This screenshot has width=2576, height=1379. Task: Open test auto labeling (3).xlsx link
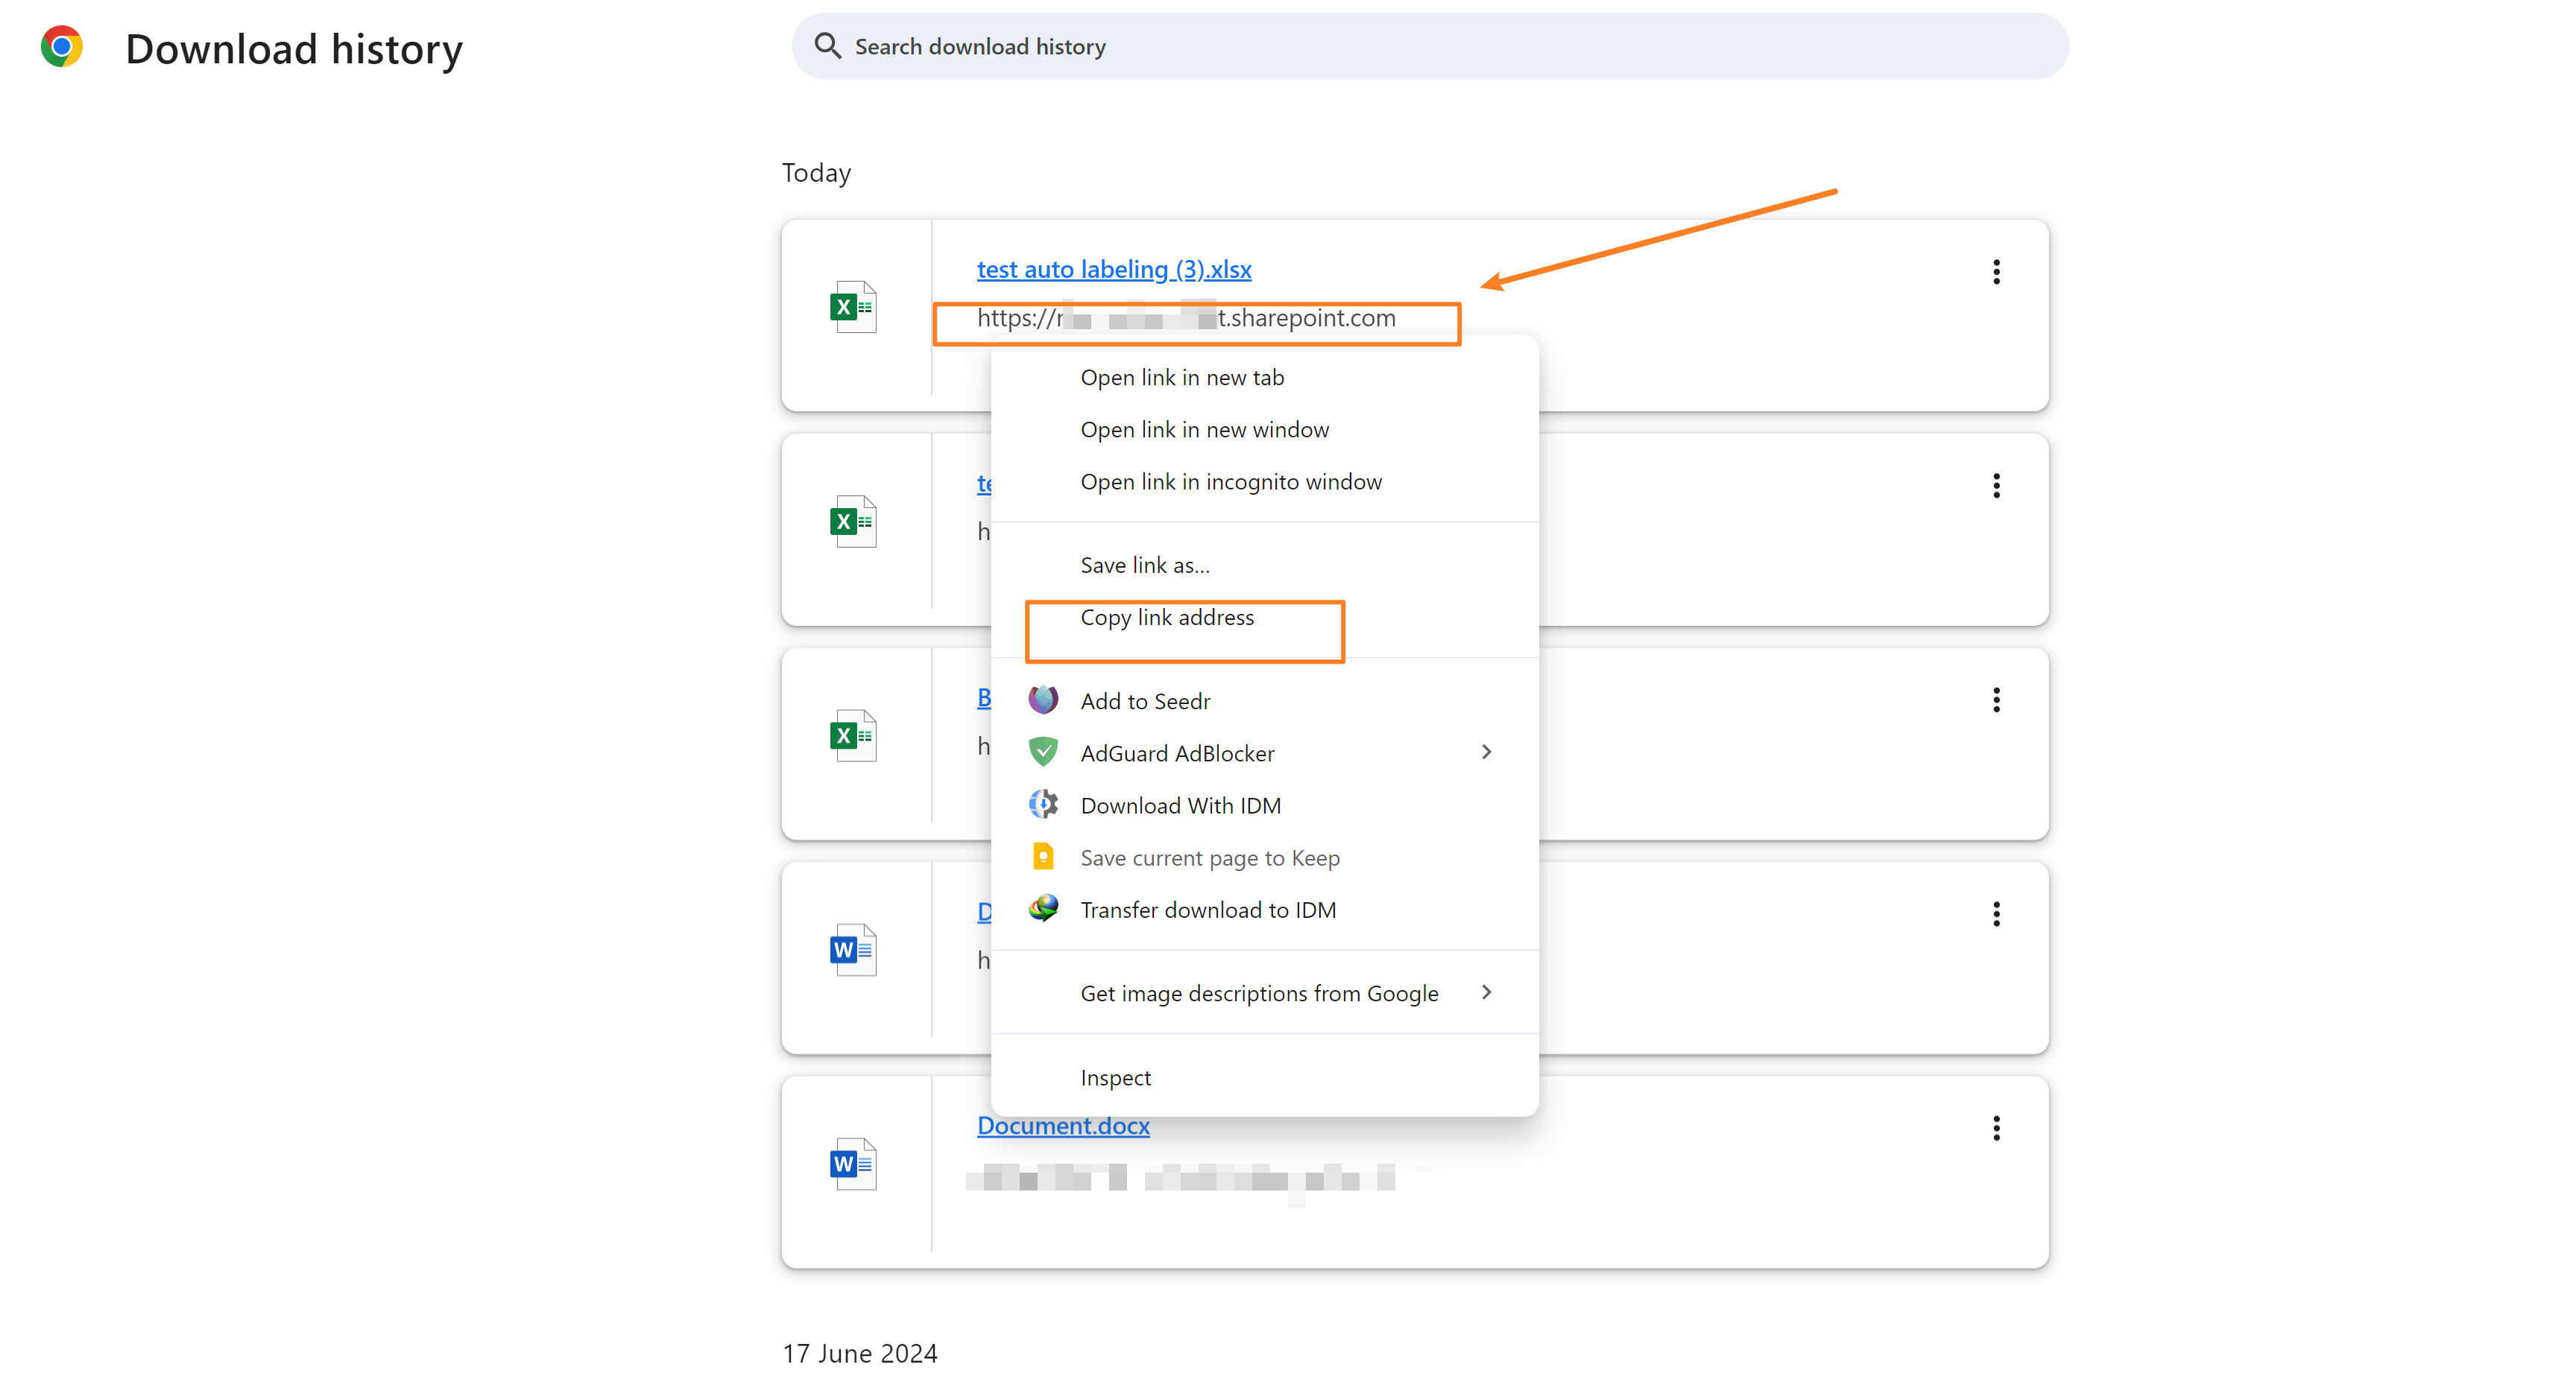(1114, 269)
